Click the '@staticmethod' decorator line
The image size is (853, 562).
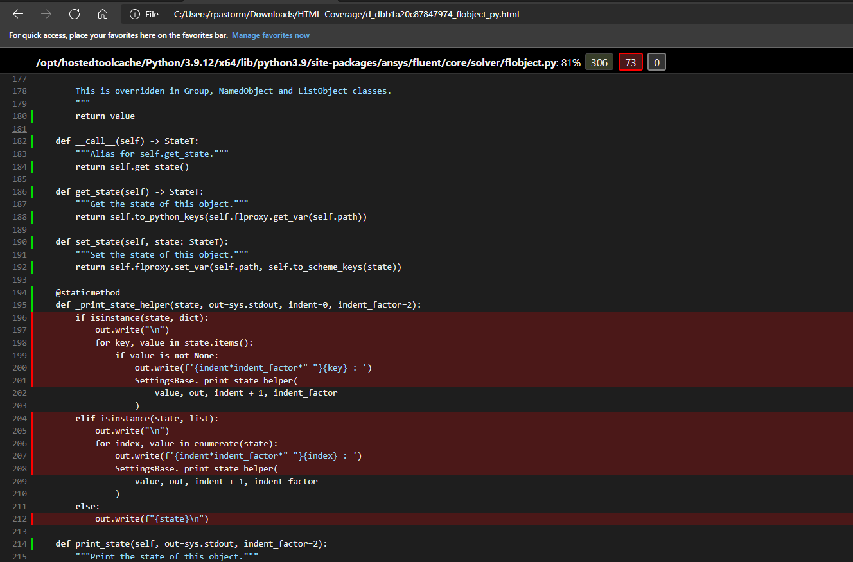87,292
